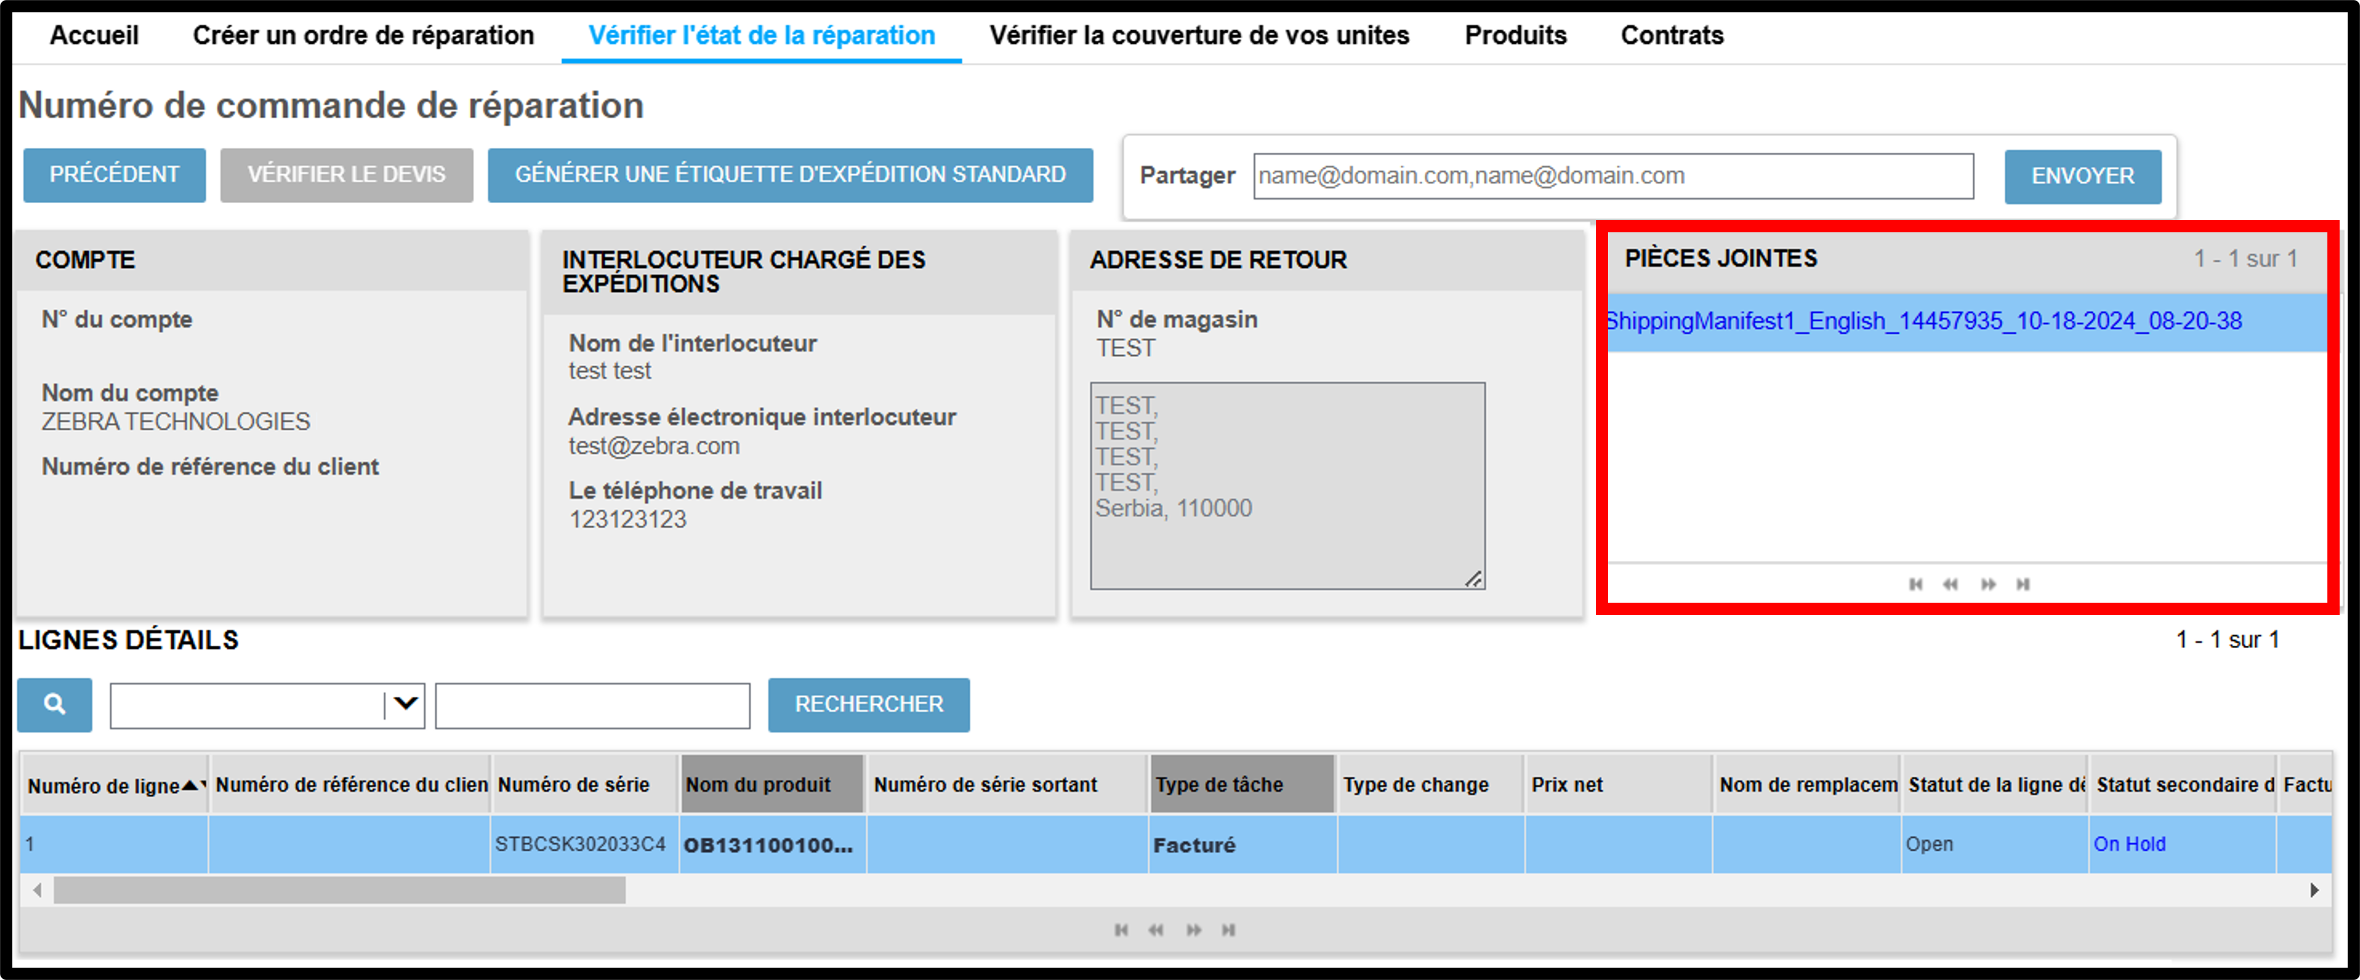
Task: Click the Type de change column header
Action: [x=1430, y=785]
